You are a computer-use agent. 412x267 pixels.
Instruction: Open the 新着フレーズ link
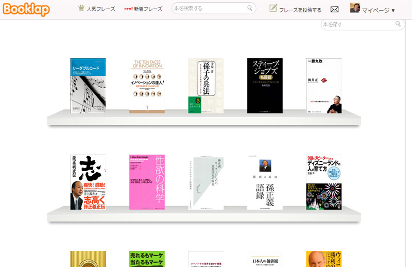148,9
